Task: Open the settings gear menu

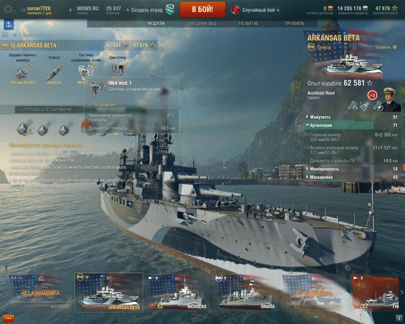Action: click(9, 10)
